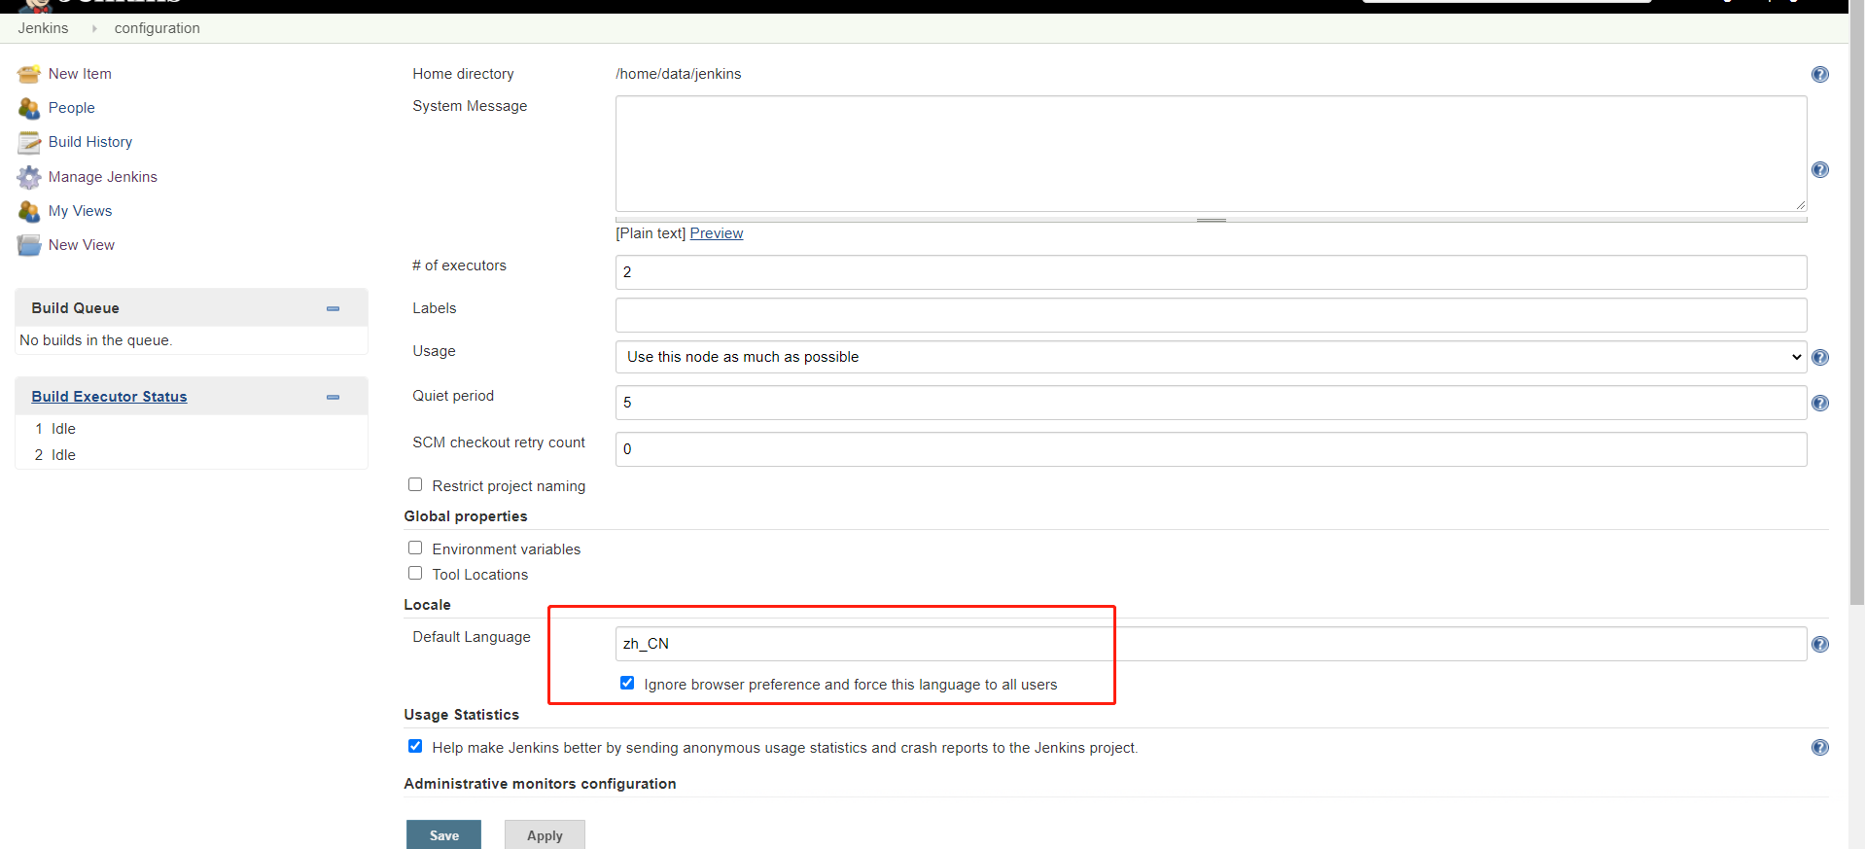The width and height of the screenshot is (1865, 849).
Task: Click the My Views icon
Action: (x=29, y=211)
